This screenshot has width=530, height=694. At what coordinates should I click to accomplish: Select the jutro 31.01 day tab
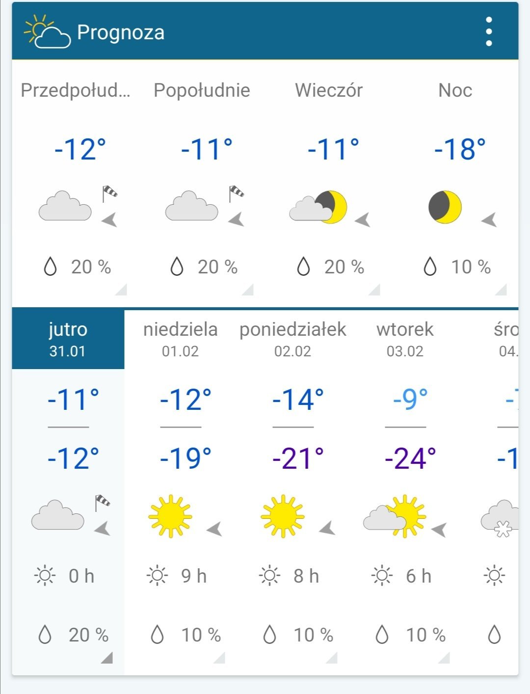(x=68, y=339)
